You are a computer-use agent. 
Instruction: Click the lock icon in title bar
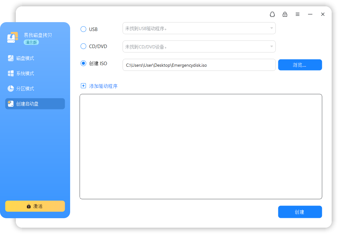coord(285,14)
